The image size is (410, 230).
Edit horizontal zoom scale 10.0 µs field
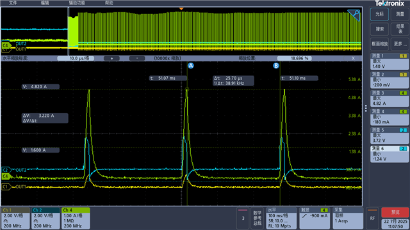76,58
